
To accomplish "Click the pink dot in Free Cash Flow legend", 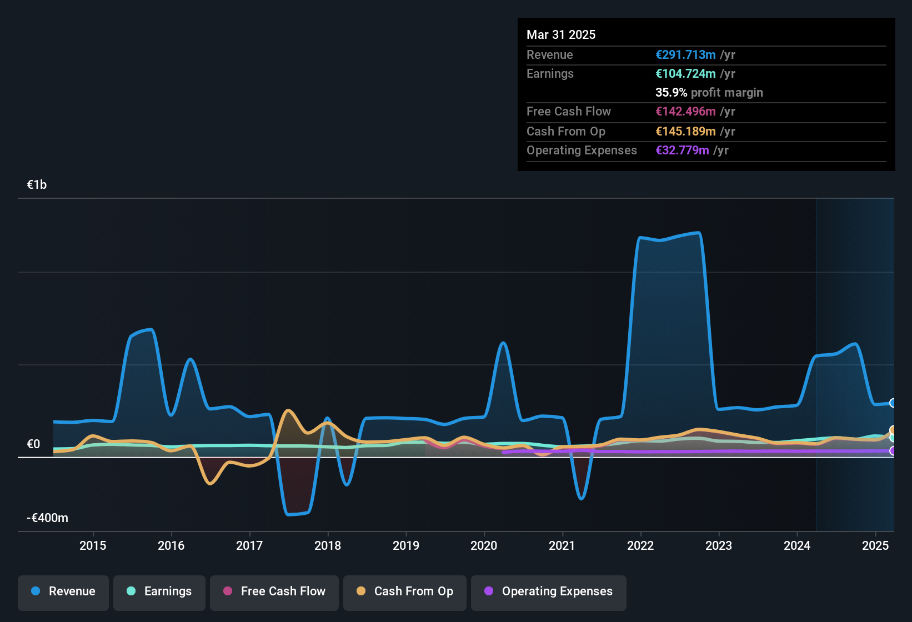I will pyautogui.click(x=228, y=591).
